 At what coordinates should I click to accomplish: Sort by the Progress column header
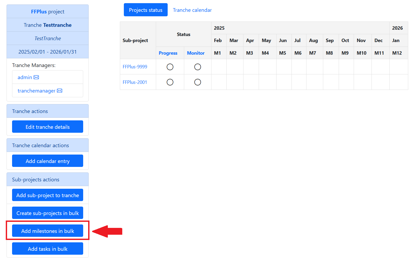168,53
